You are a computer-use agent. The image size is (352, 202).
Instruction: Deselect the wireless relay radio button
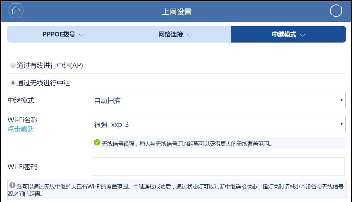coord(12,82)
